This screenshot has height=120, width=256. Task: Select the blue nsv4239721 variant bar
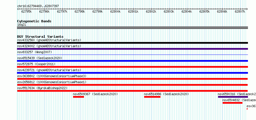pyautogui.click(x=132, y=73)
